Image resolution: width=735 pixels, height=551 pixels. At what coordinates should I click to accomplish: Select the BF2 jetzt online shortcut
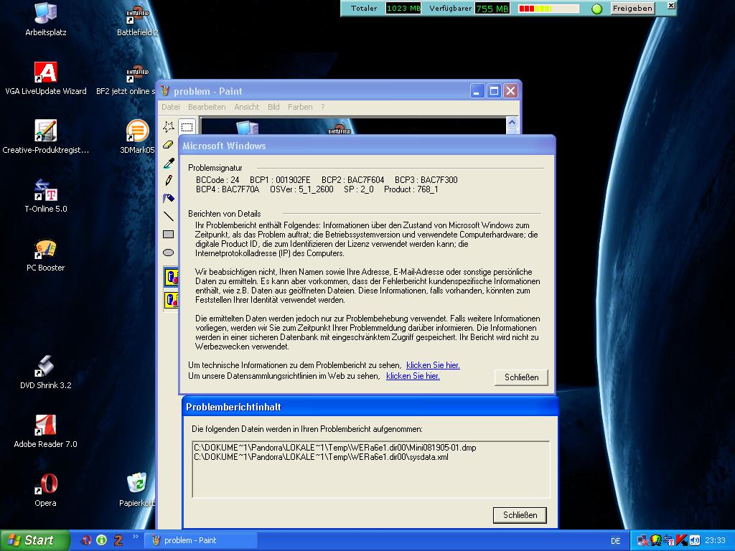[126, 80]
